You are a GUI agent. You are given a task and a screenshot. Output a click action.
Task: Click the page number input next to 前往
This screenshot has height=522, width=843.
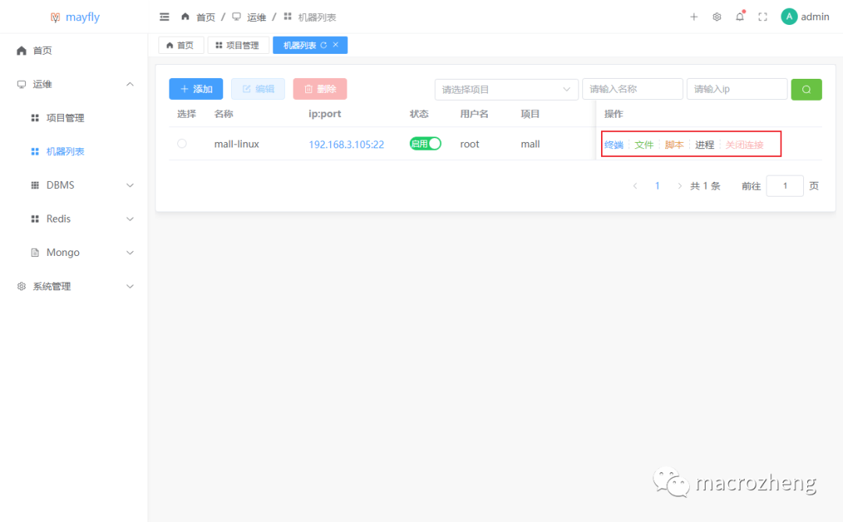tap(784, 185)
